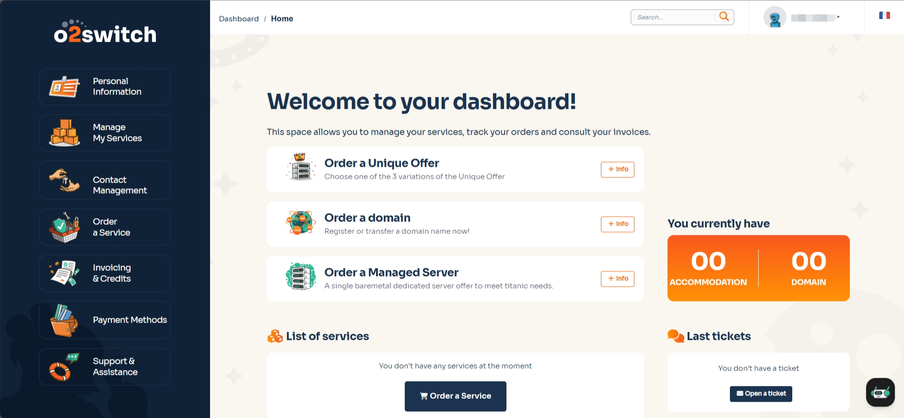Click the Managed Server rack icon
Image resolution: width=904 pixels, height=418 pixels.
point(301,276)
